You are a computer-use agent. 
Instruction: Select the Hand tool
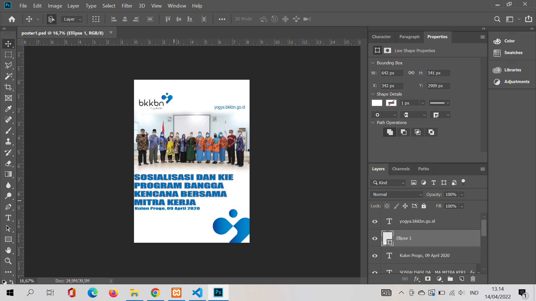click(8, 250)
